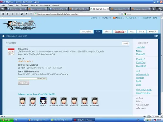Click the first small square icon in blue bar
The height and width of the screenshot is (122, 163).
155,36
